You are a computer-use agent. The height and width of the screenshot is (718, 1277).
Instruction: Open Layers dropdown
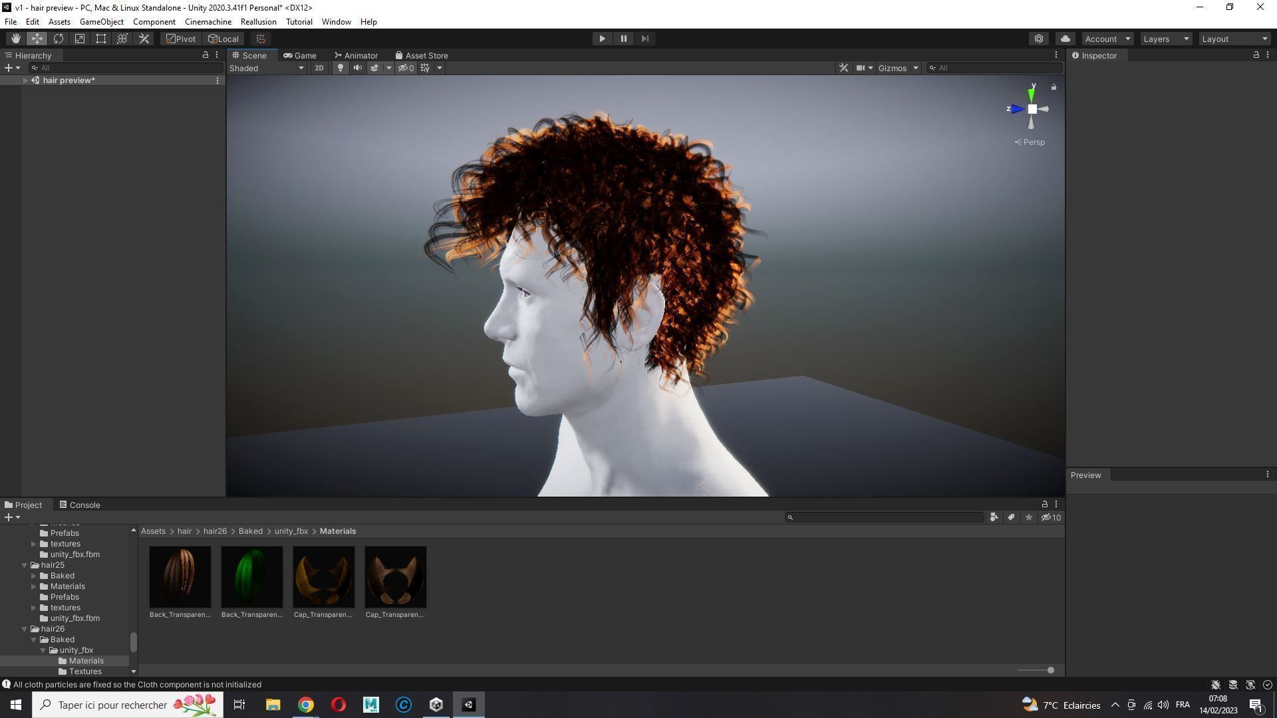coord(1166,39)
